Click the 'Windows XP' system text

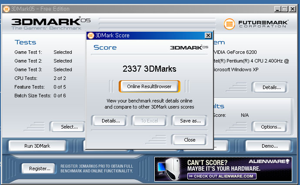[245, 69]
